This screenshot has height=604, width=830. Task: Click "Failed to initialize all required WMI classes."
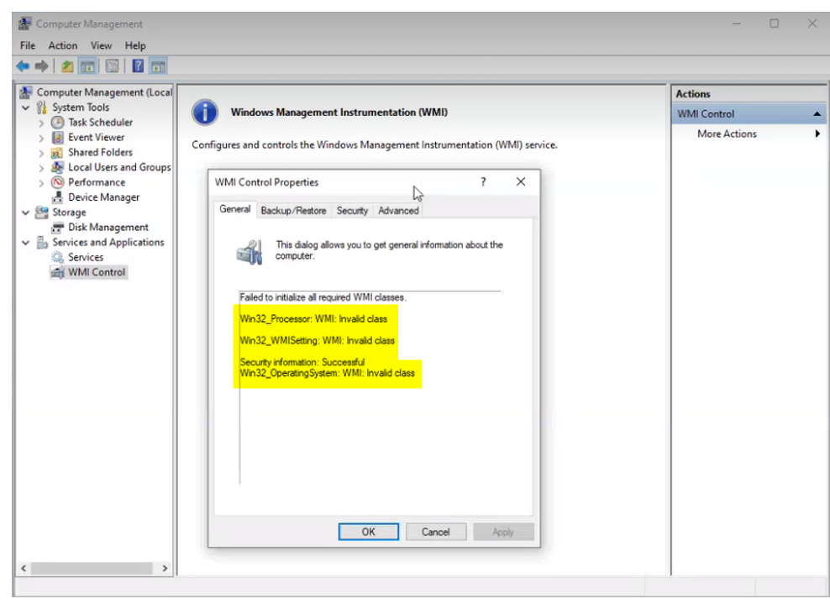323,297
